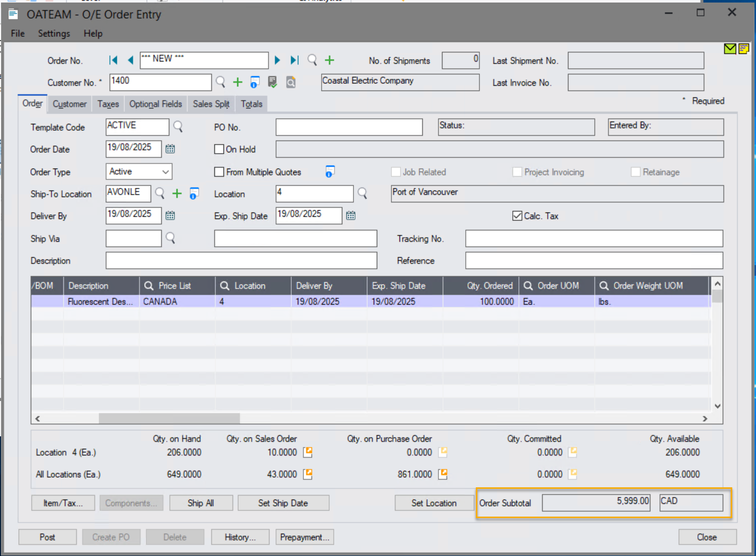This screenshot has width=756, height=556.
Task: Click the New Customer plus icon
Action: (x=237, y=82)
